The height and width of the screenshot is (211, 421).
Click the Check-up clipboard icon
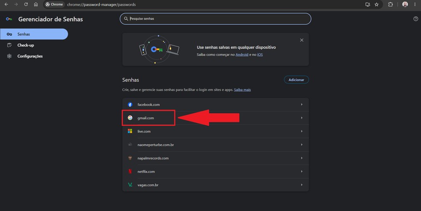pyautogui.click(x=9, y=45)
